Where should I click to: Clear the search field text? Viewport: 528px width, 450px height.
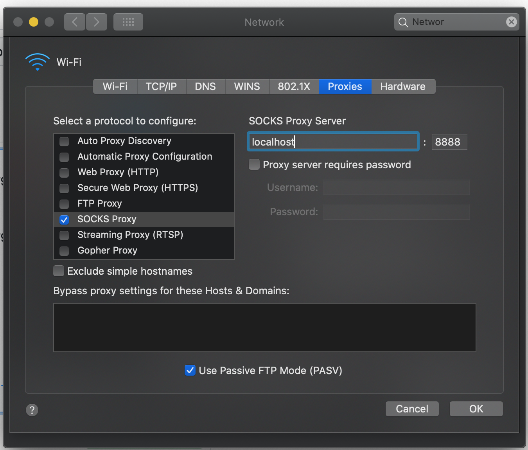tap(511, 22)
